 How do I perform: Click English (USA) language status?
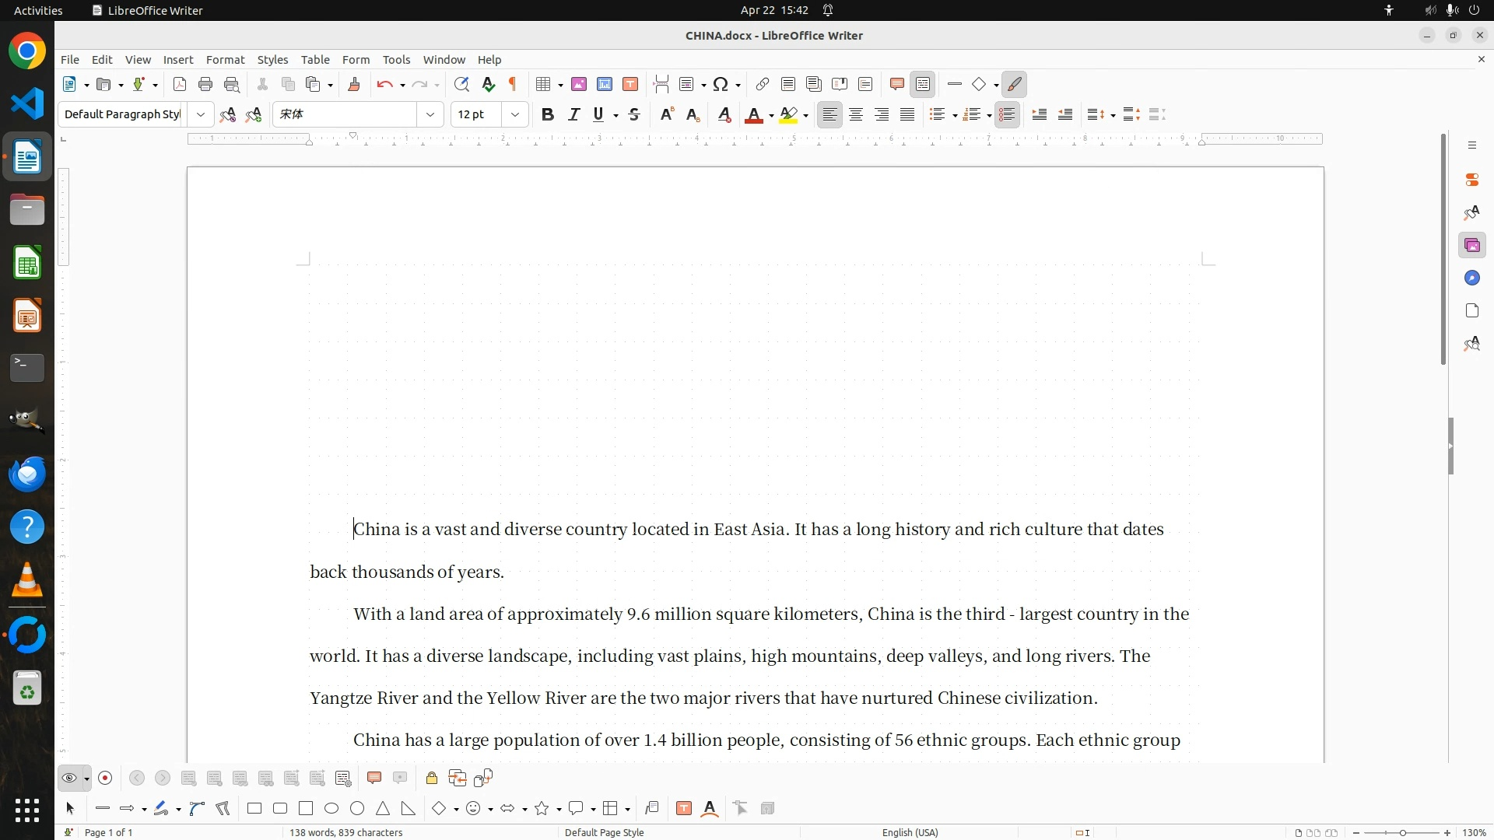coord(910,832)
